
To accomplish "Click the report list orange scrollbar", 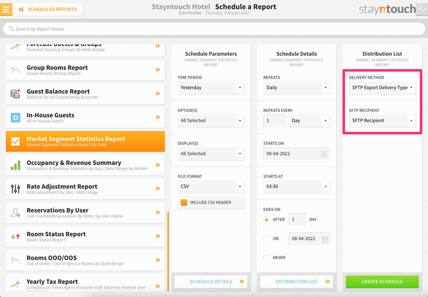I will pyautogui.click(x=168, y=251).
